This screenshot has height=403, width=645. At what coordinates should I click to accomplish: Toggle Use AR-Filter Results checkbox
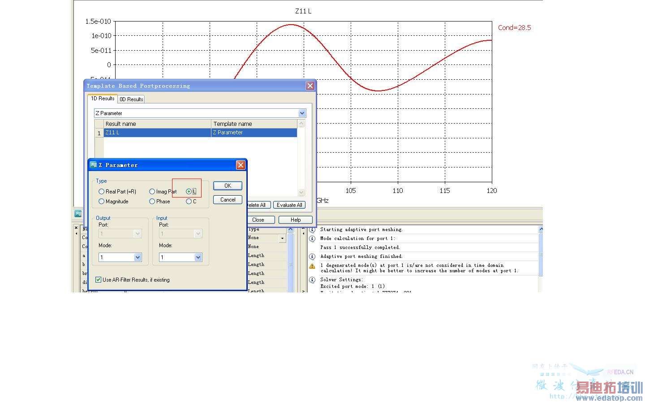[x=99, y=280]
